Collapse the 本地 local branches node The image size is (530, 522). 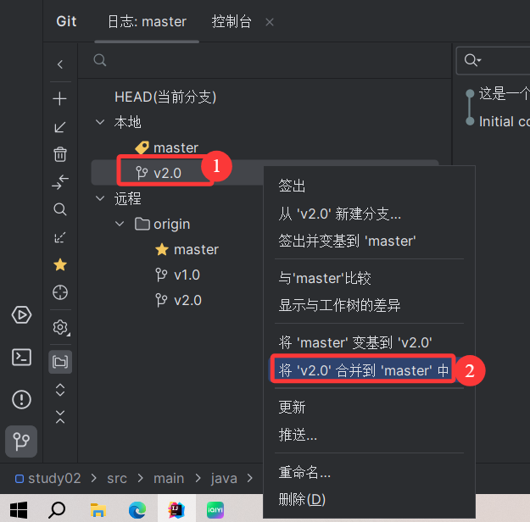pyautogui.click(x=100, y=122)
